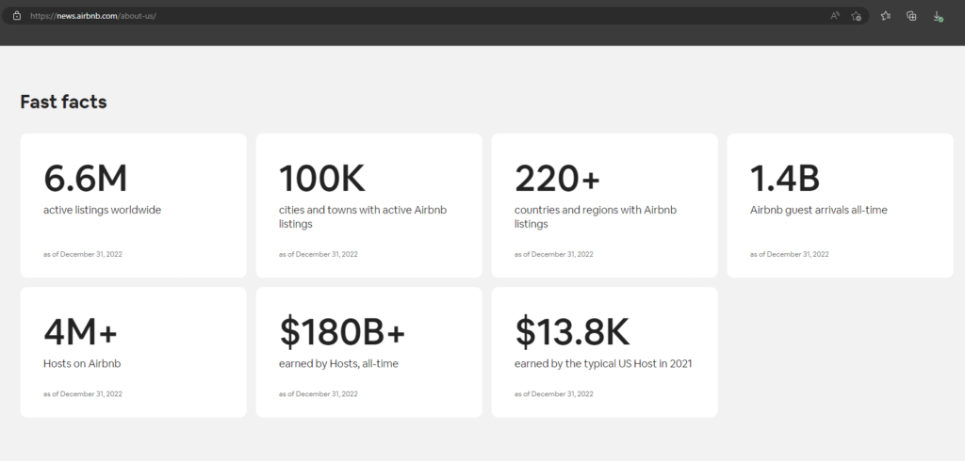Image resolution: width=965 pixels, height=461 pixels.
Task: Click 'cities and towns with active Airbnb listings'
Action: click(x=363, y=216)
